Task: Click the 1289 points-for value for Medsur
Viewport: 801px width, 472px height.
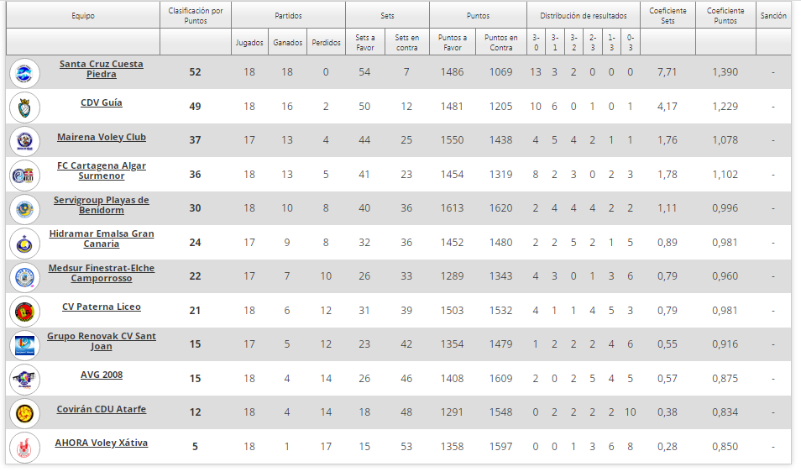Action: (x=452, y=275)
